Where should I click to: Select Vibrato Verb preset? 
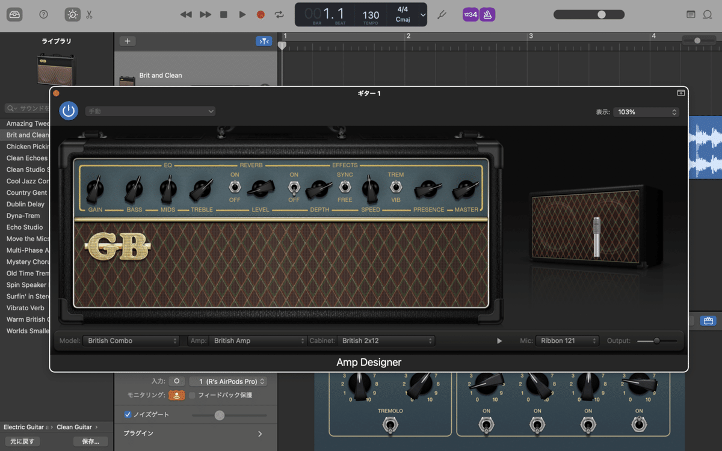coord(25,308)
